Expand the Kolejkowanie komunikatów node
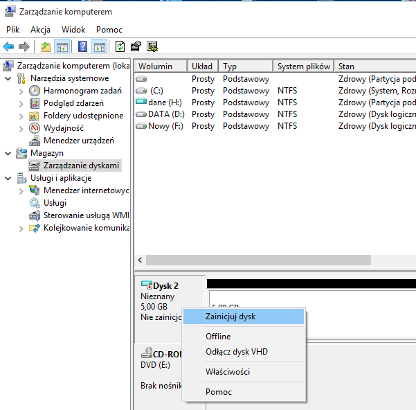416x410 pixels. point(21,229)
